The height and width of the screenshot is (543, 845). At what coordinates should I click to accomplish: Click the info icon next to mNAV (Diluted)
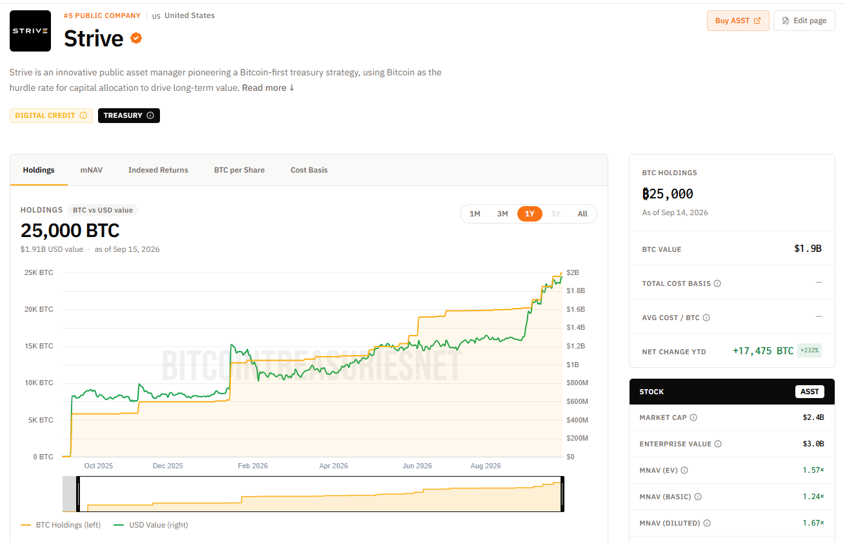point(706,523)
